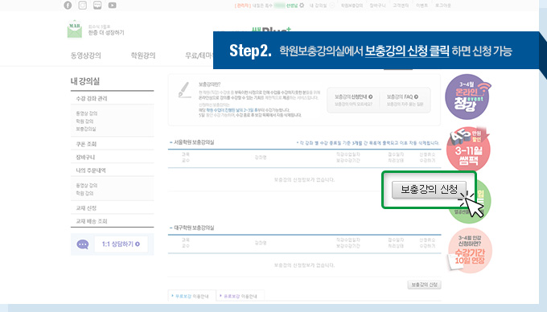Select 나의 주문내역 in sidebar
This screenshot has height=312, width=547.
pyautogui.click(x=91, y=170)
